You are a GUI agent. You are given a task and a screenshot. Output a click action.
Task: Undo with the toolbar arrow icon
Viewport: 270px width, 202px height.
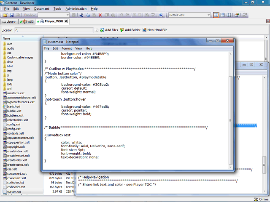point(121,15)
